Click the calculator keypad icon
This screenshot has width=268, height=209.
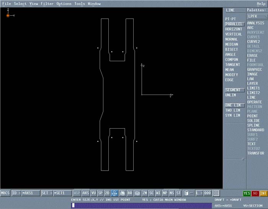pyautogui.click(x=216, y=193)
